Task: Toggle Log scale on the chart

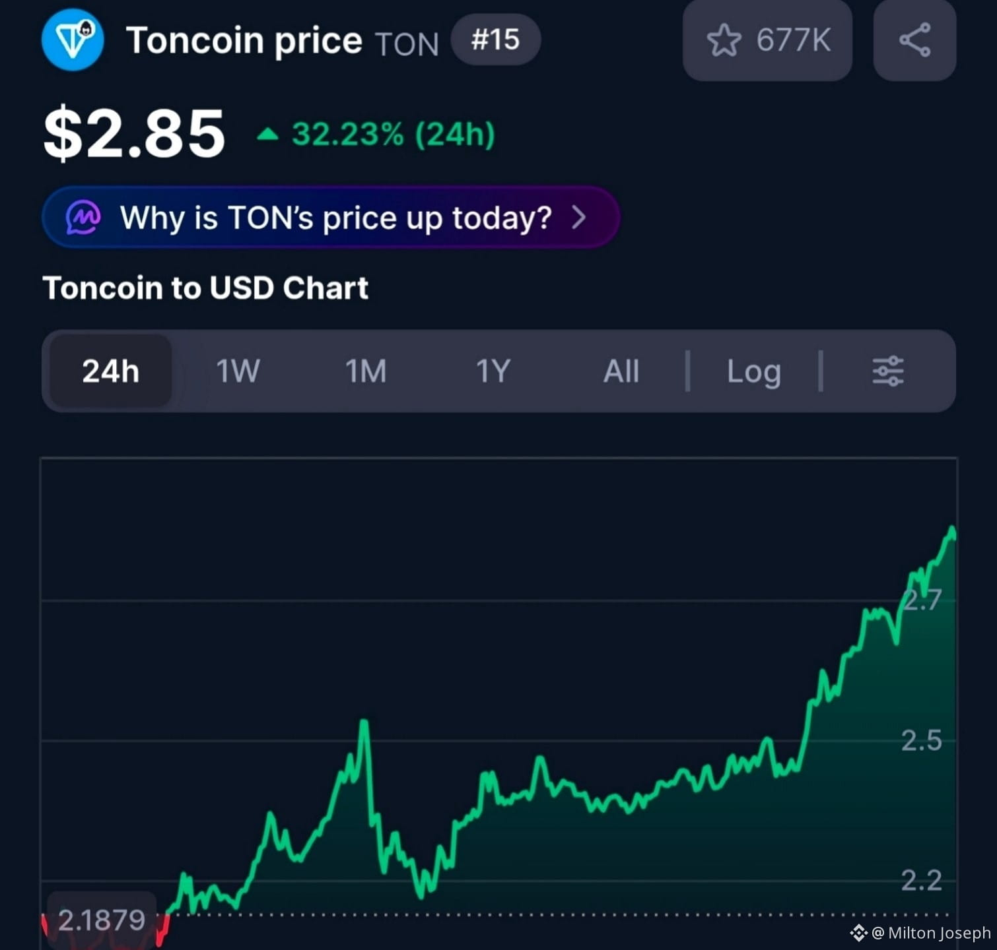Action: (x=754, y=371)
